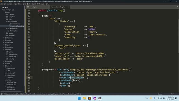The height and width of the screenshot is (101, 179).
Task: Open the Edit menu
Action: click(5, 4)
